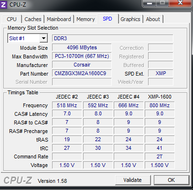Image resolution: width=193 pixels, height=190 pixels.
Task: Go to the Memory tab
Action: tap(86, 19)
